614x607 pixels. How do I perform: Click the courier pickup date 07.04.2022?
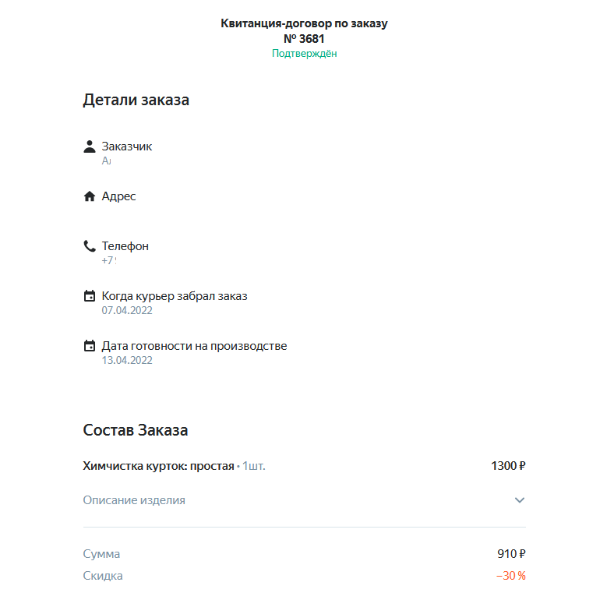(x=127, y=310)
